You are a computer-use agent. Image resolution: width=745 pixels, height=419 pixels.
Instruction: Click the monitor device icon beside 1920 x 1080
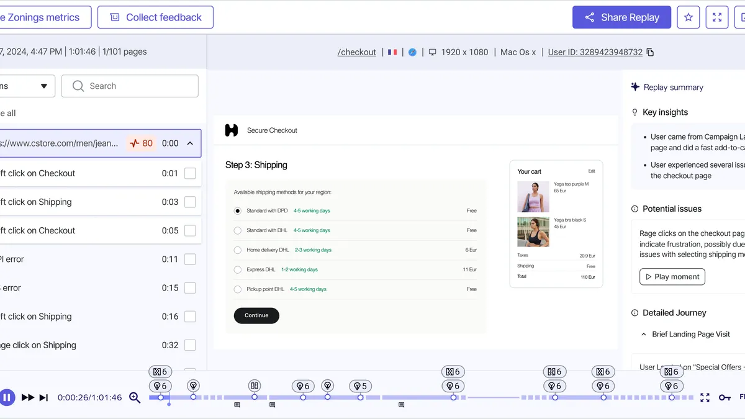point(433,52)
